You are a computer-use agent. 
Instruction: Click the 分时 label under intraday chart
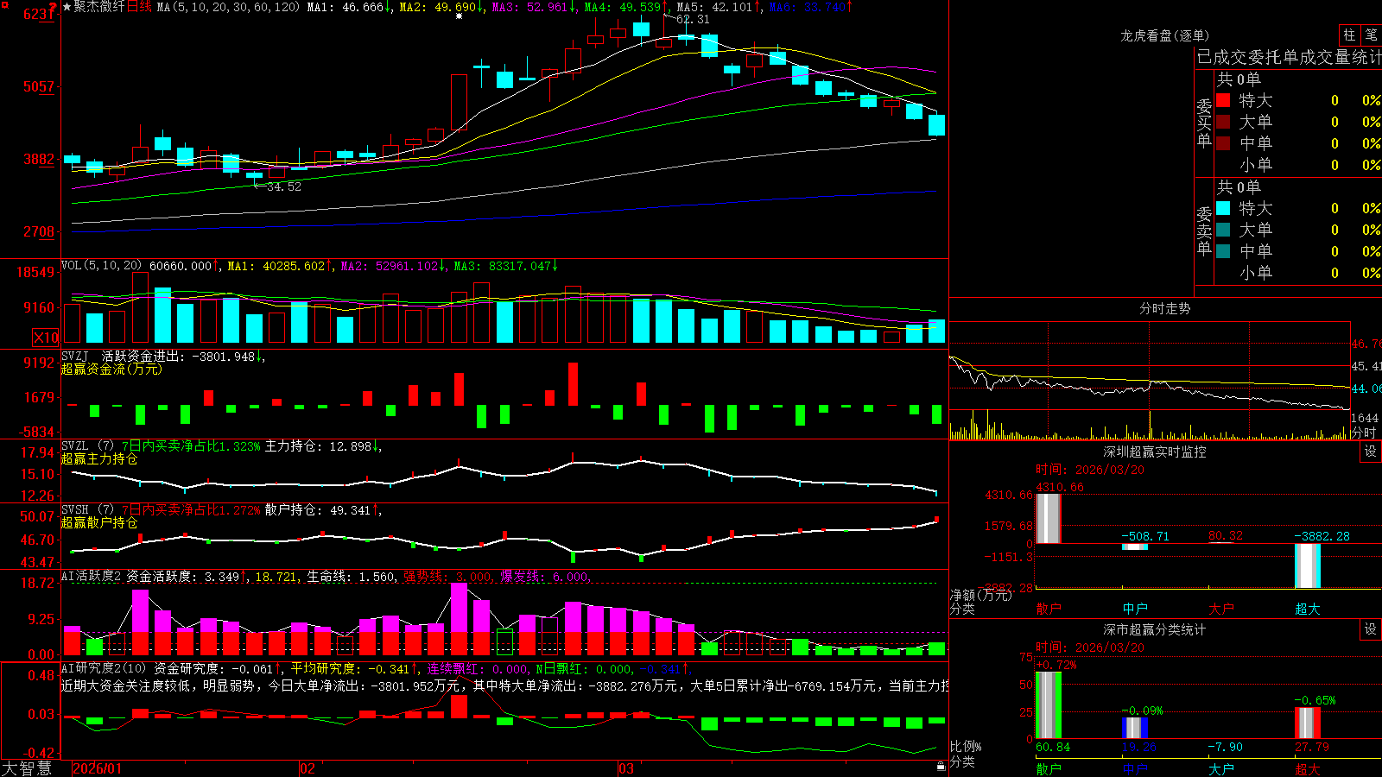pyautogui.click(x=1365, y=433)
